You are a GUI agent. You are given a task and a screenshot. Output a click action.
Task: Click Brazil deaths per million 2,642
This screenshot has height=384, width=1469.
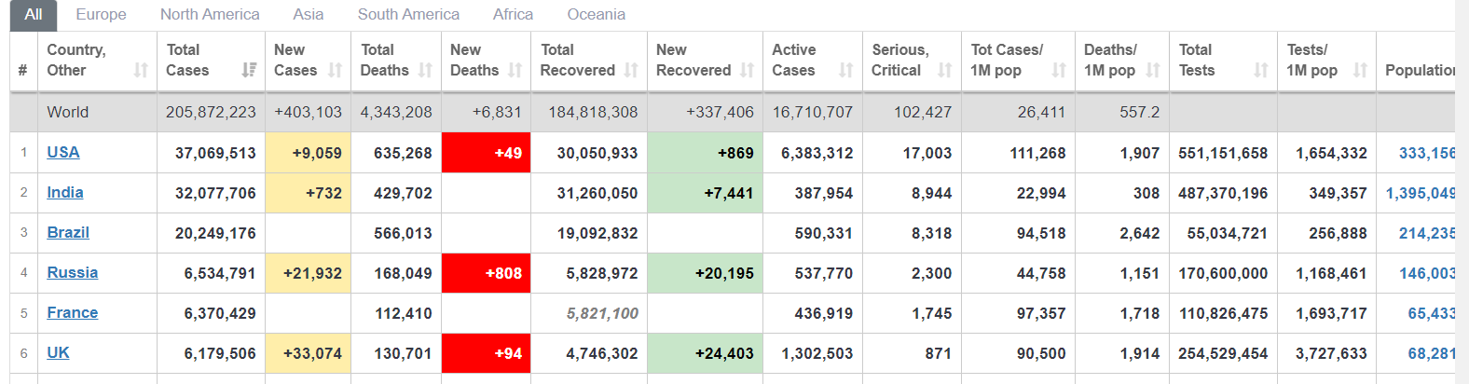[1140, 233]
